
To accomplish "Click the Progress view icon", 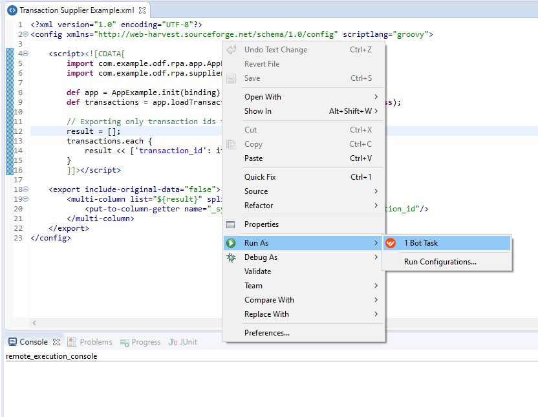I will pyautogui.click(x=125, y=342).
